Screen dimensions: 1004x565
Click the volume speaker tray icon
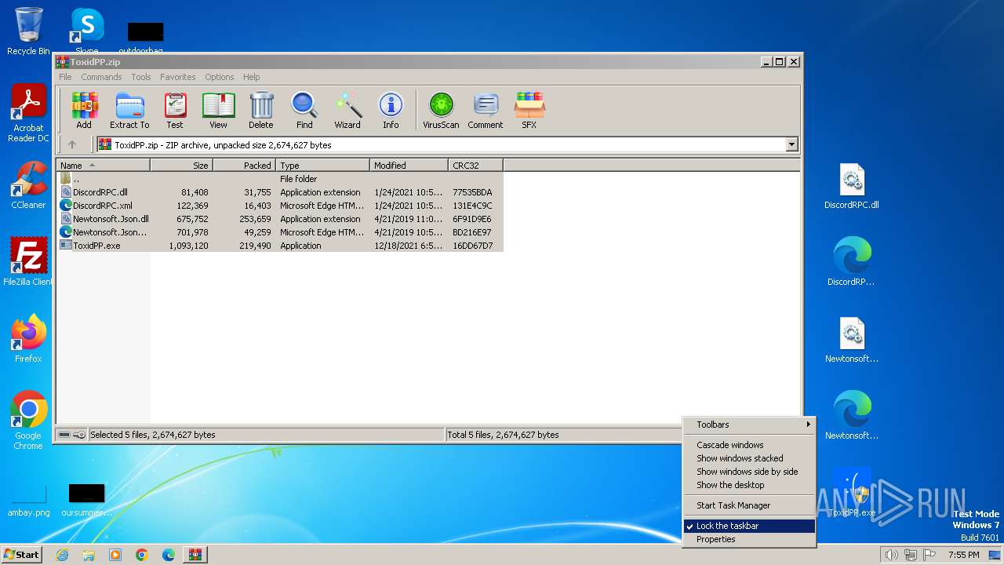(891, 555)
